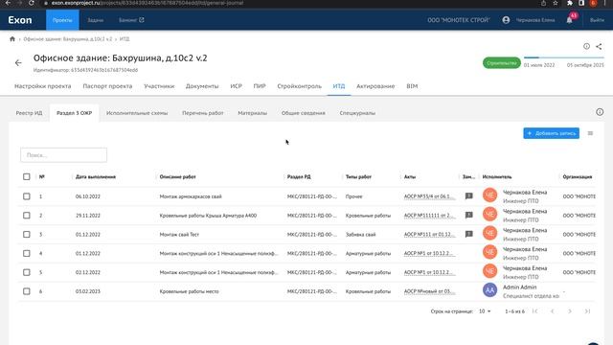The height and width of the screenshot is (345, 613).
Task: Click the green project status badge
Action: tap(502, 63)
